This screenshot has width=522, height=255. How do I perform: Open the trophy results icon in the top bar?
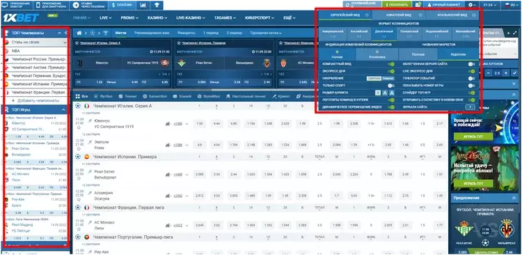pos(157,5)
